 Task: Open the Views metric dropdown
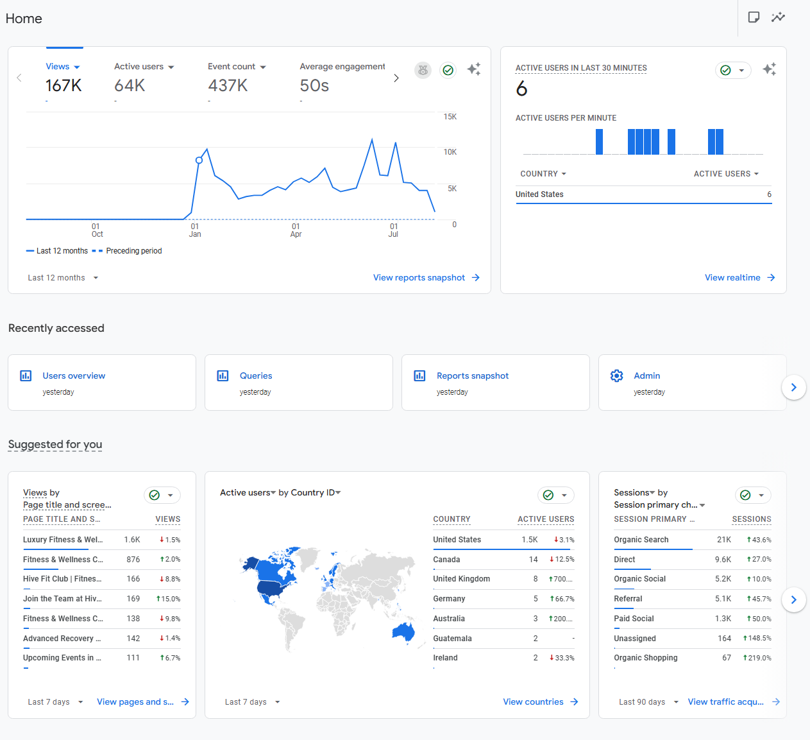pyautogui.click(x=63, y=67)
